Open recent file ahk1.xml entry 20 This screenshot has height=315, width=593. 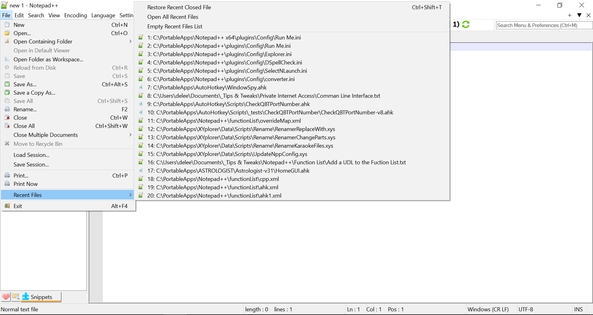click(x=292, y=195)
